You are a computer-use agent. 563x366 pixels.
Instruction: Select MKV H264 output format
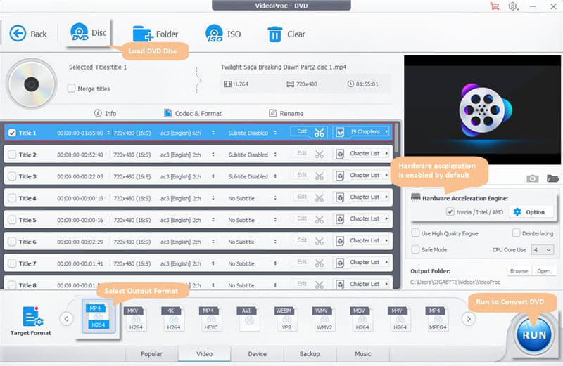[136, 318]
